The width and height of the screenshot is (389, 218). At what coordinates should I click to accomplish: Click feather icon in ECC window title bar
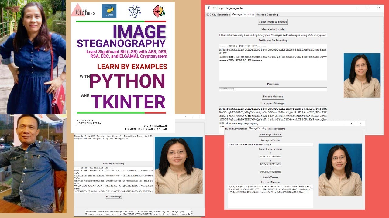(208, 8)
